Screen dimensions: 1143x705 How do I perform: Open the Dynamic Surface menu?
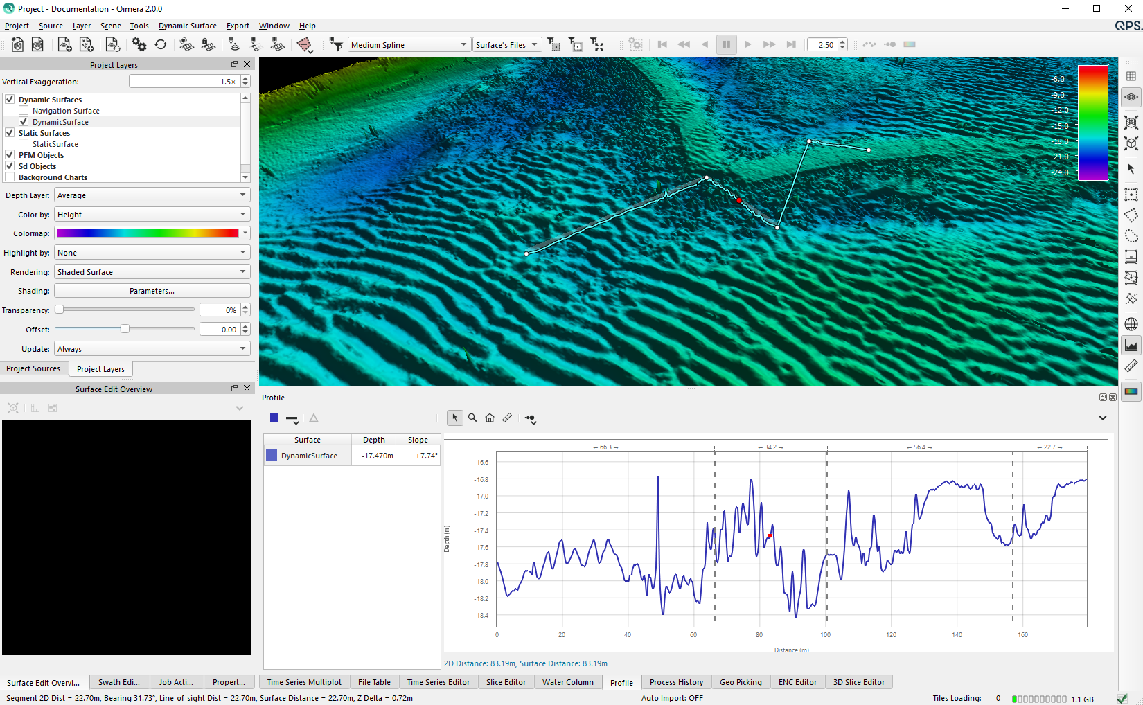coord(187,26)
